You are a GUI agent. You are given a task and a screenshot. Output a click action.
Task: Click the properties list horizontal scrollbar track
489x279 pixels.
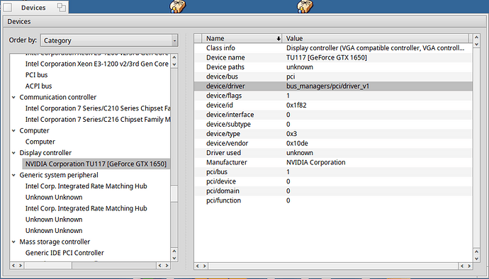click(333, 266)
